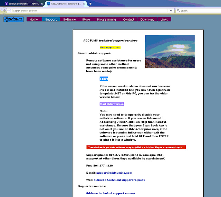Screen dimensions: 221x197
Task: Click the go arrow in address bar
Action: (171, 11)
